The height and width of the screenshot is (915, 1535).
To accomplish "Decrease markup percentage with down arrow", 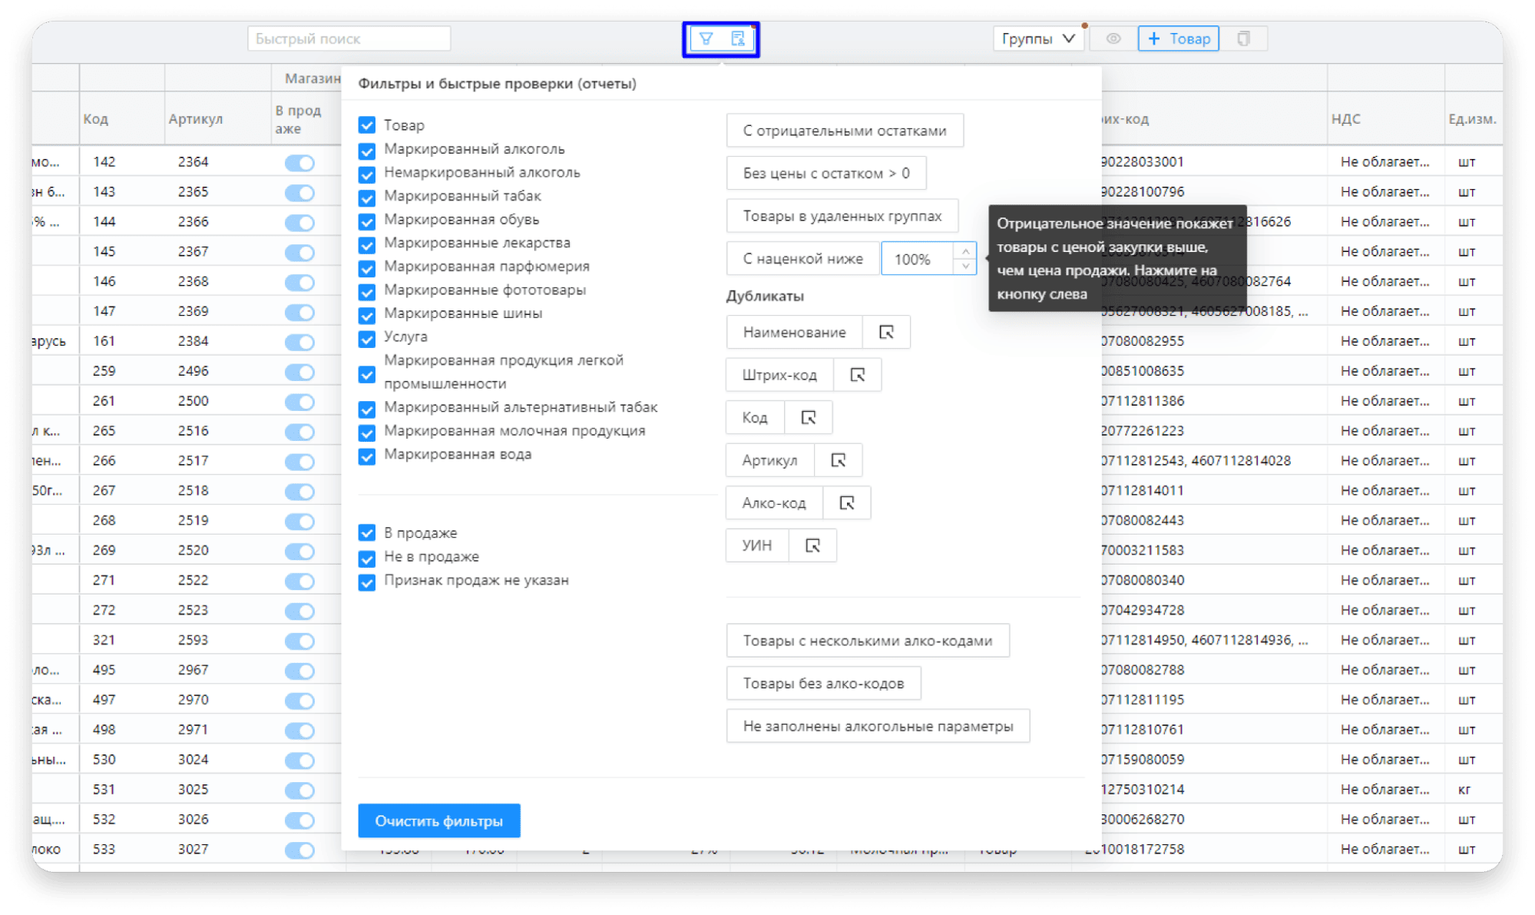I will [965, 267].
